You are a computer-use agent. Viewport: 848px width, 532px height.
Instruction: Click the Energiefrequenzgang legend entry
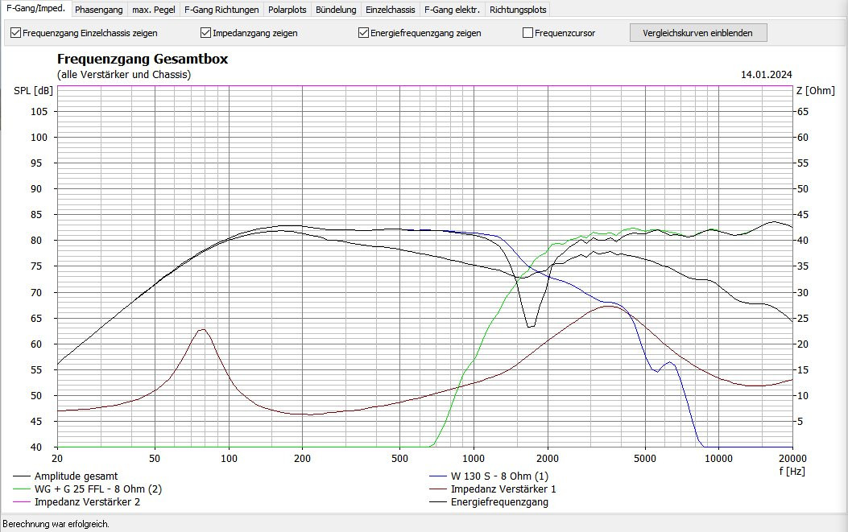click(x=499, y=502)
